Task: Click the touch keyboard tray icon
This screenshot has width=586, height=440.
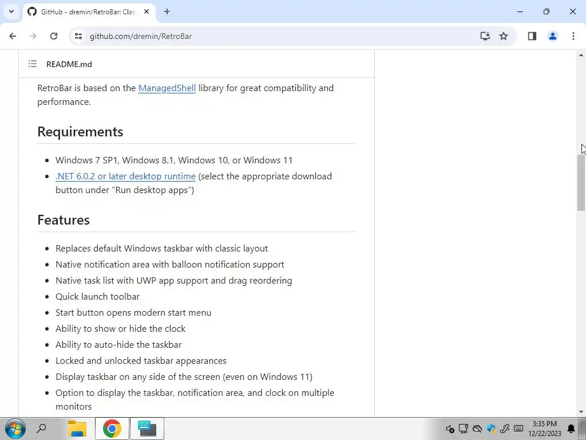Action: pos(518,429)
